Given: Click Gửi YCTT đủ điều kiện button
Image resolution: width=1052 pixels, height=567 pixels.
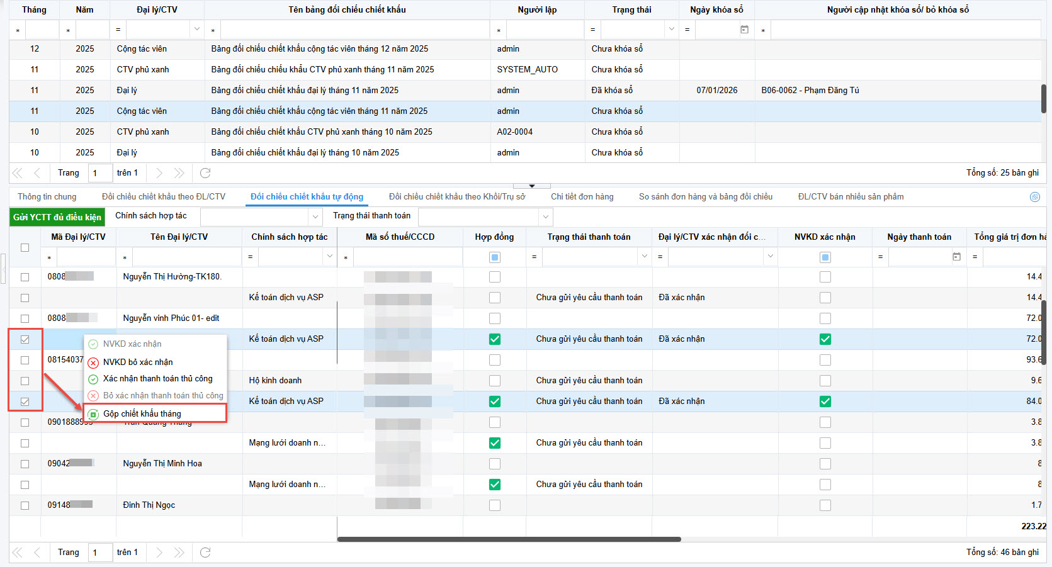Looking at the screenshot, I should pyautogui.click(x=57, y=217).
